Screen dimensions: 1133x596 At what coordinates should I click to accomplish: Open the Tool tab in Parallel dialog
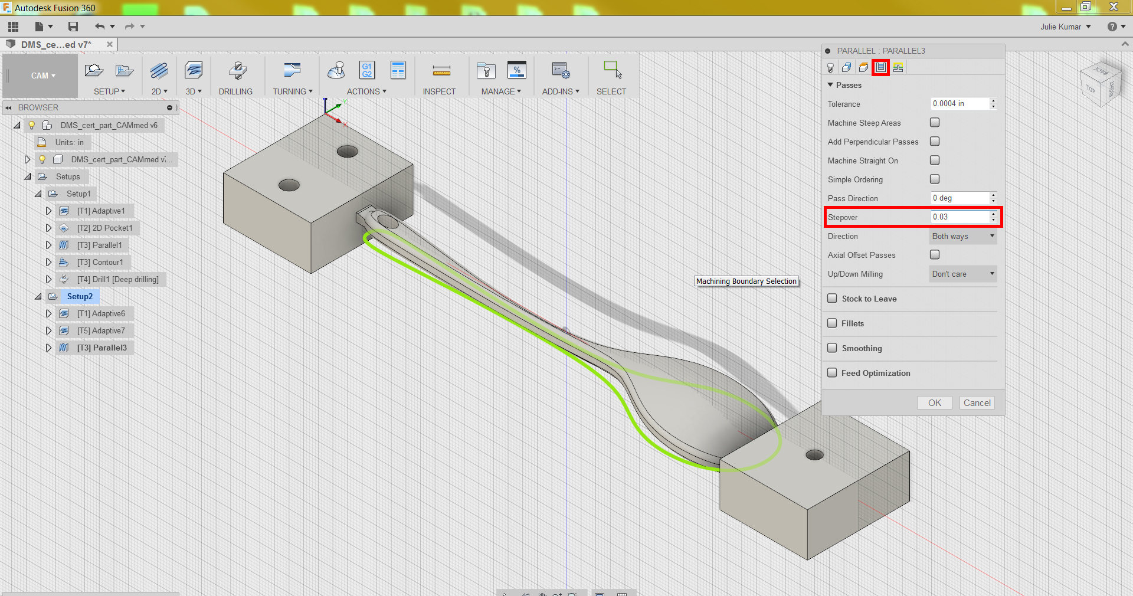pyautogui.click(x=830, y=68)
